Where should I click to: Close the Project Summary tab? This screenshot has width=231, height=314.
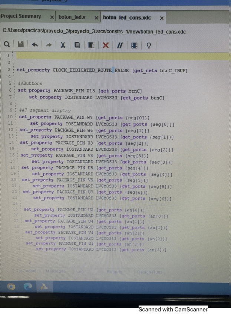[52, 17]
